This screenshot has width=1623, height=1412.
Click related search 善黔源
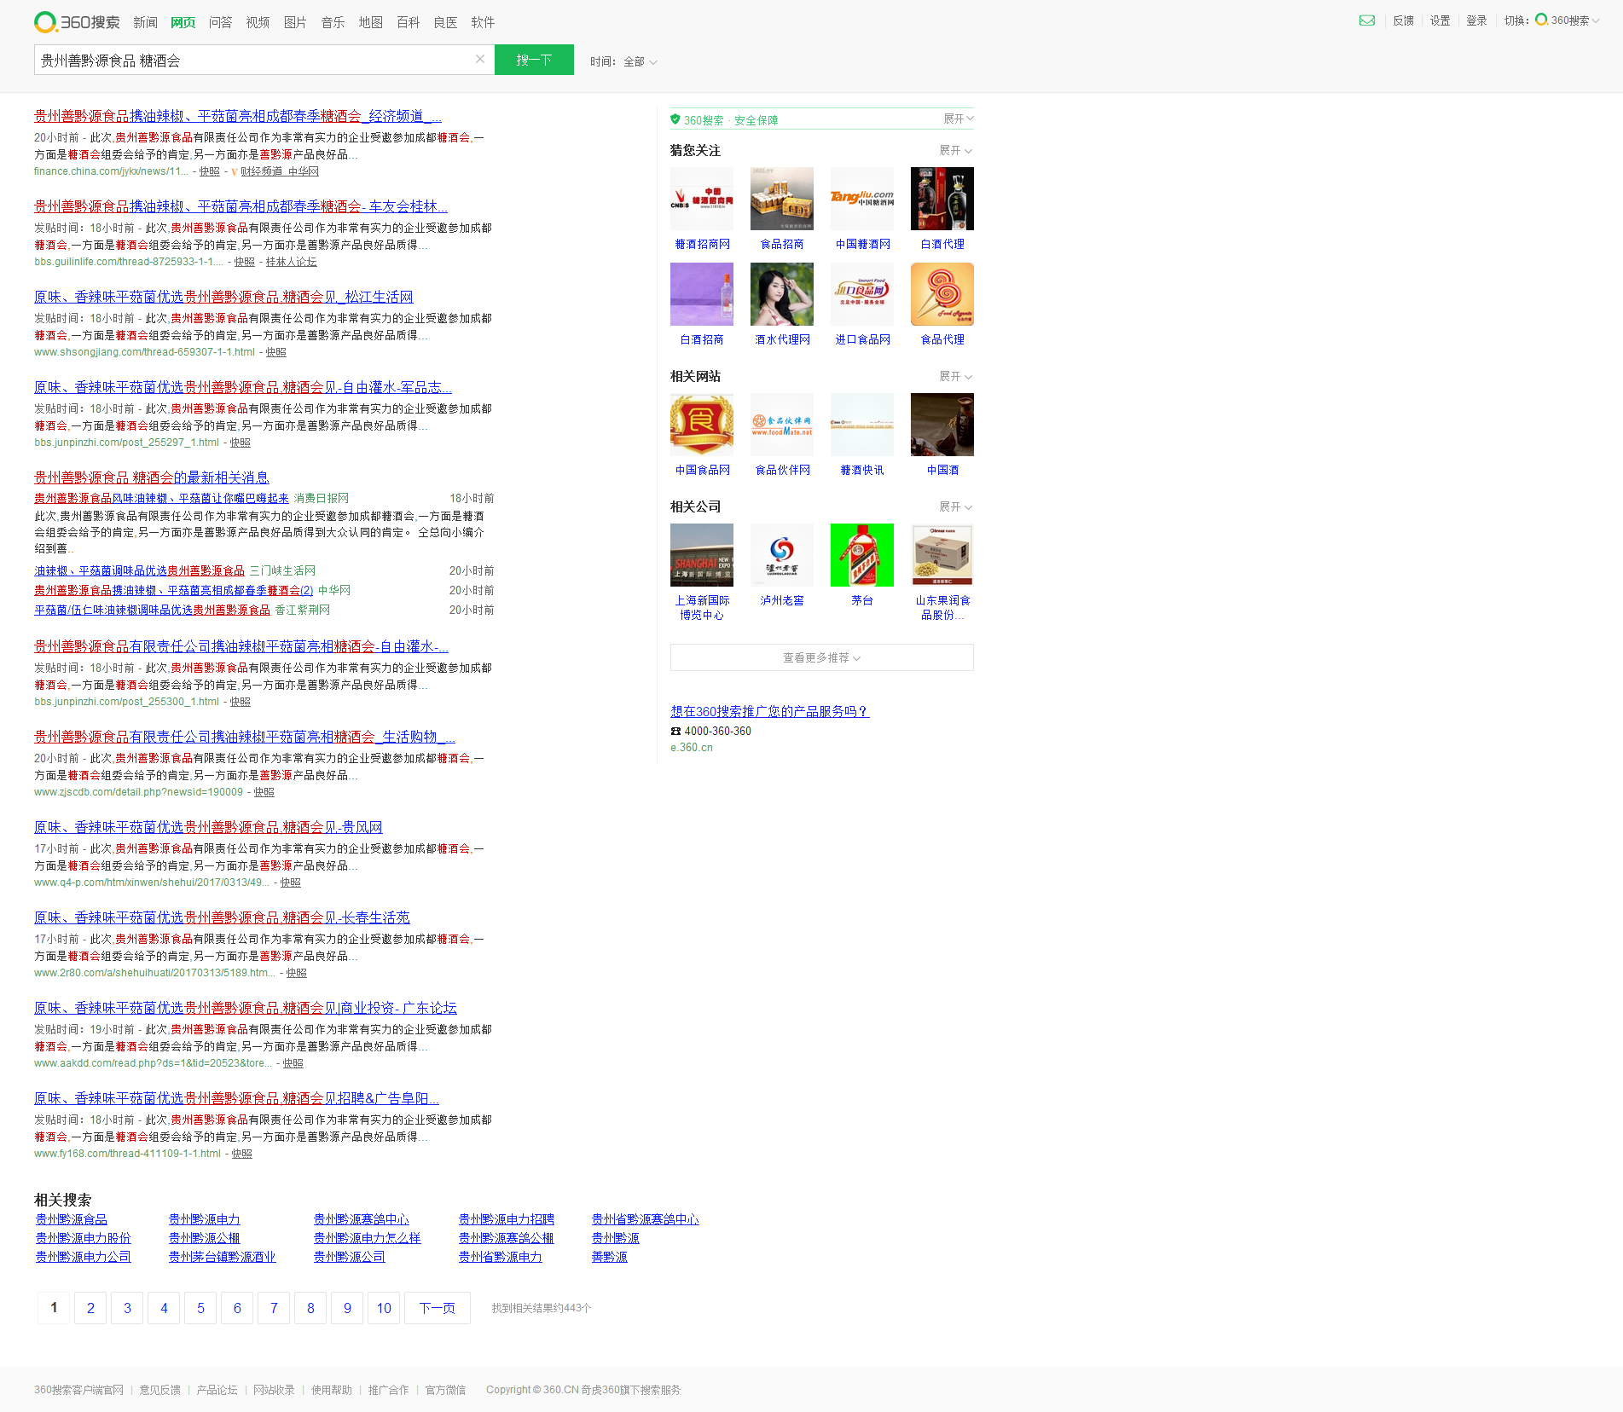point(610,1257)
